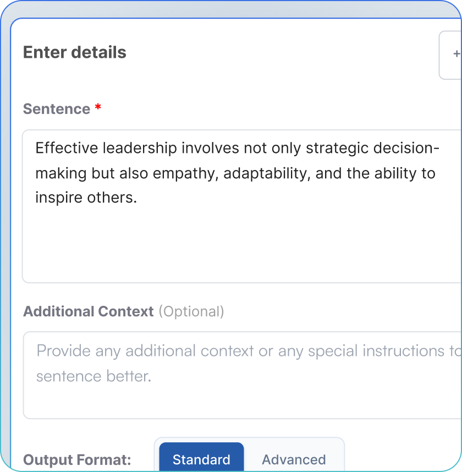Click the Additional Context heading
Screen dimensions: 462x472
point(89,311)
